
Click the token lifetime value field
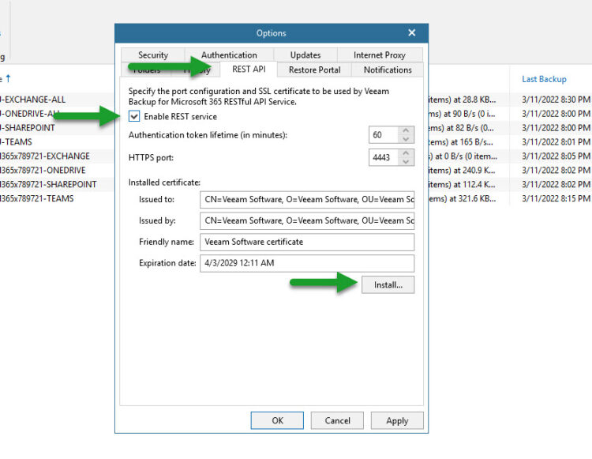383,135
